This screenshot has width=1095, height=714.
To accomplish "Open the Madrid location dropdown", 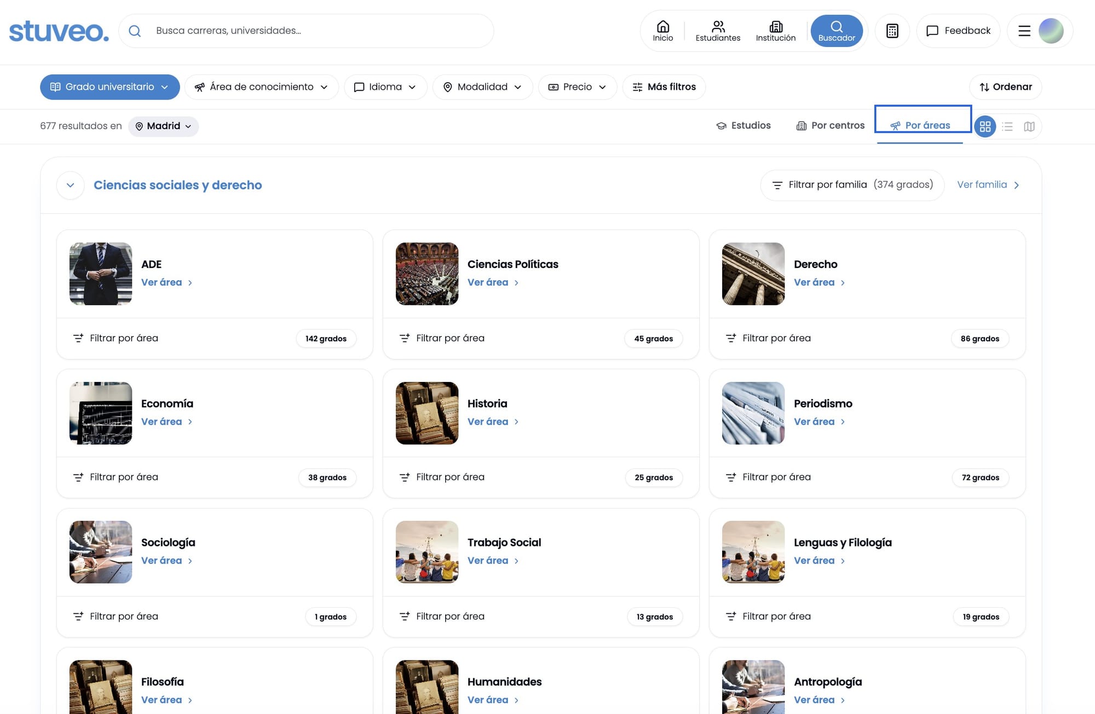I will coord(163,126).
